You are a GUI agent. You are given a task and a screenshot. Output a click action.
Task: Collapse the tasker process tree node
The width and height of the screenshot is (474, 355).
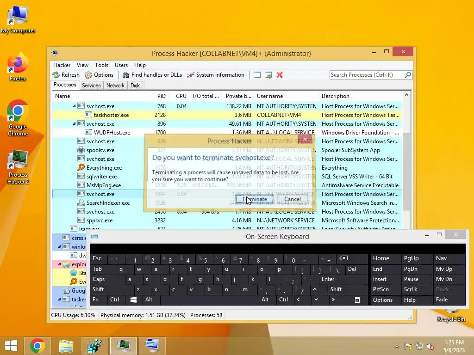(x=59, y=300)
